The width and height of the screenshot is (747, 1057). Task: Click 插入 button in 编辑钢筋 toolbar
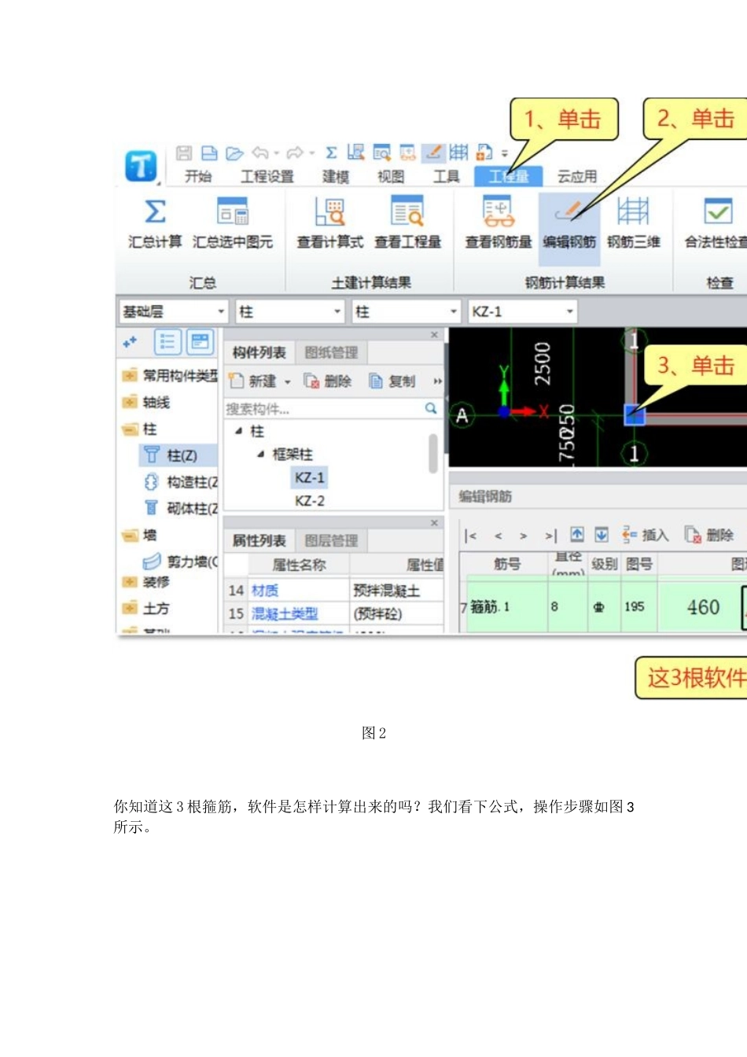coord(645,535)
